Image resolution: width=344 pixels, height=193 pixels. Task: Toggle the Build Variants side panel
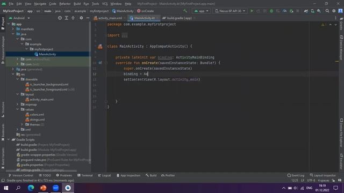click(3, 158)
